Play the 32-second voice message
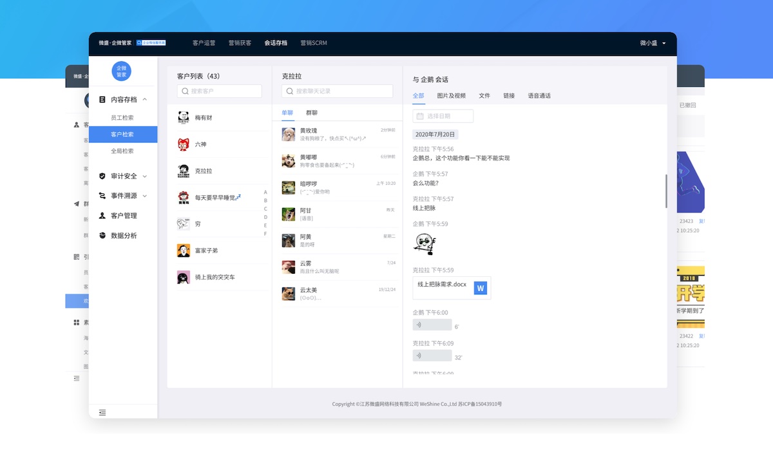Screen dimensions: 773x456 click(432, 356)
